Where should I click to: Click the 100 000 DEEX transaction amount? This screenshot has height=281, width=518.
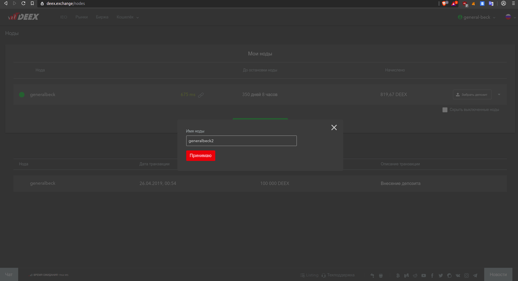coord(275,184)
